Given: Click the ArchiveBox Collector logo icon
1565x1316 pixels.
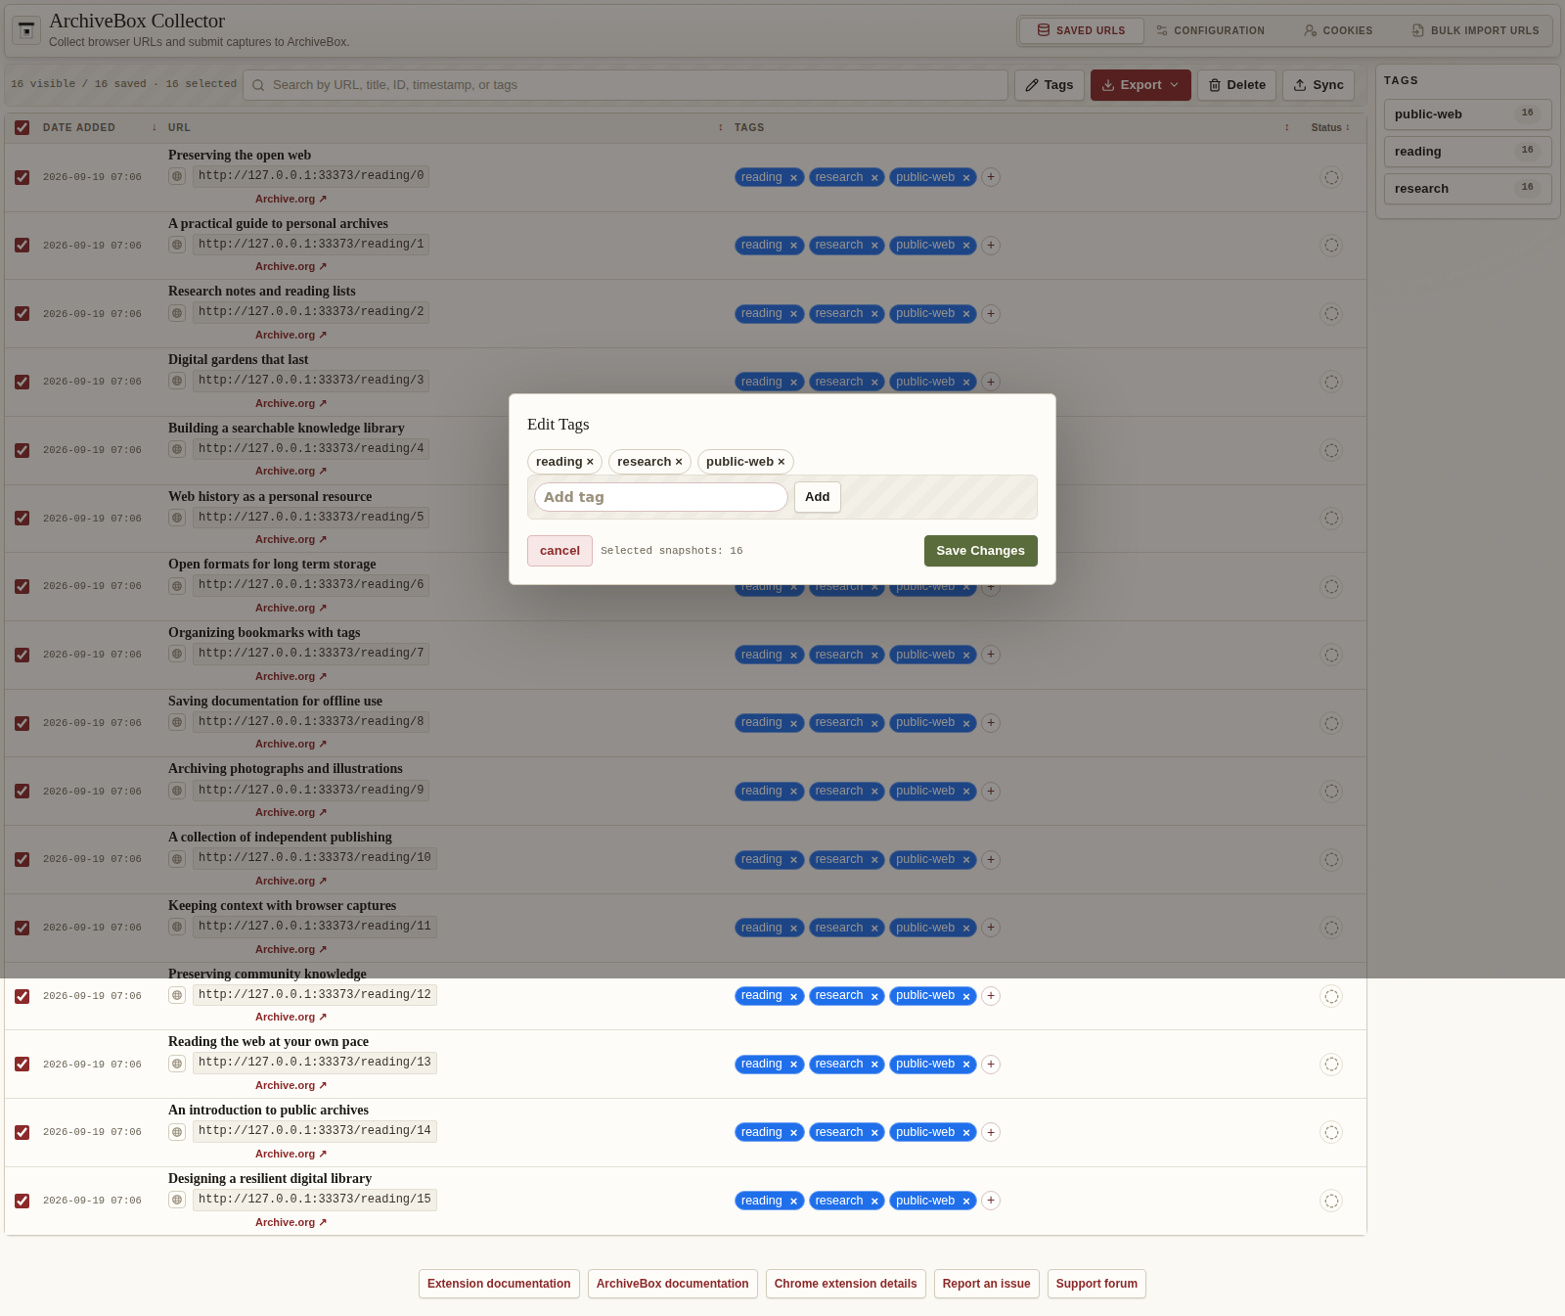Looking at the screenshot, I should 26,30.
